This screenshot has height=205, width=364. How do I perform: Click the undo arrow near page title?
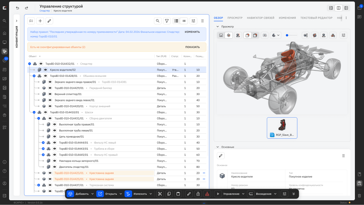(17, 8)
